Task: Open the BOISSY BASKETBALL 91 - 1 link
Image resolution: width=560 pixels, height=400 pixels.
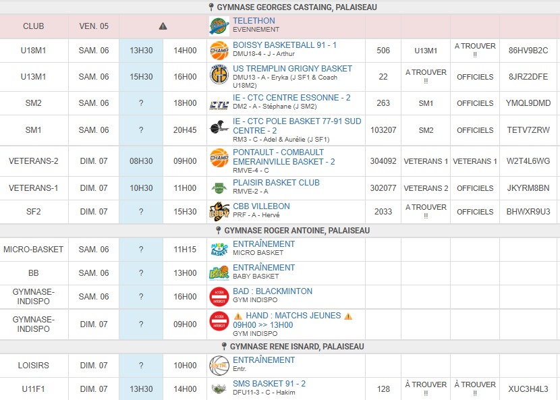Action: coord(284,45)
